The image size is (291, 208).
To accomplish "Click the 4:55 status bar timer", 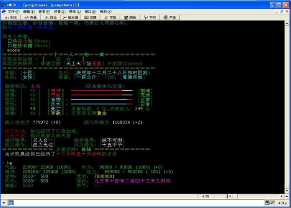I will point(206,196).
